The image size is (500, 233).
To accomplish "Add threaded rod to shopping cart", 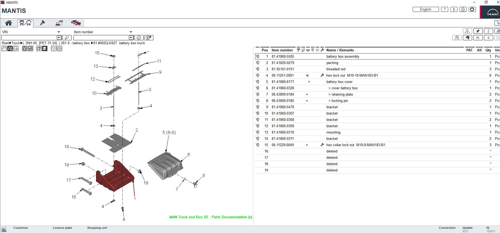I will (x=257, y=69).
